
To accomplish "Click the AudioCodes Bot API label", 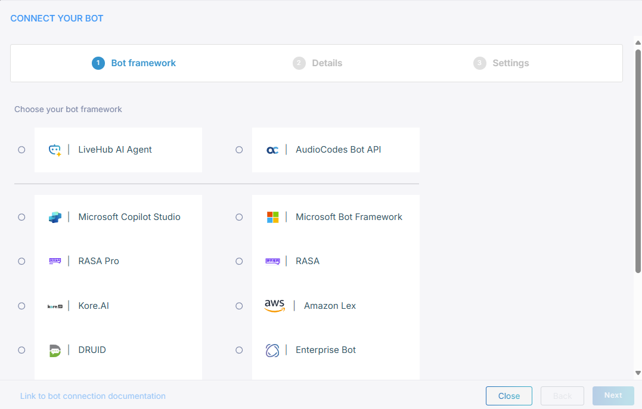I will pos(338,150).
